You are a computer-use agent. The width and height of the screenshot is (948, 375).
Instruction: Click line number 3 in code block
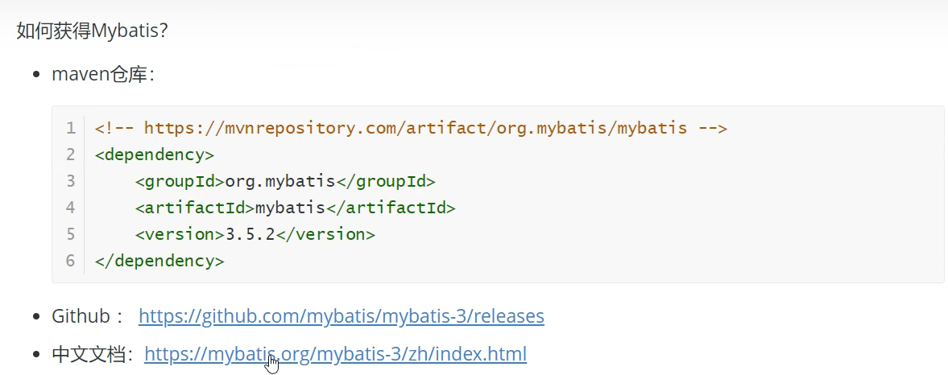[71, 181]
